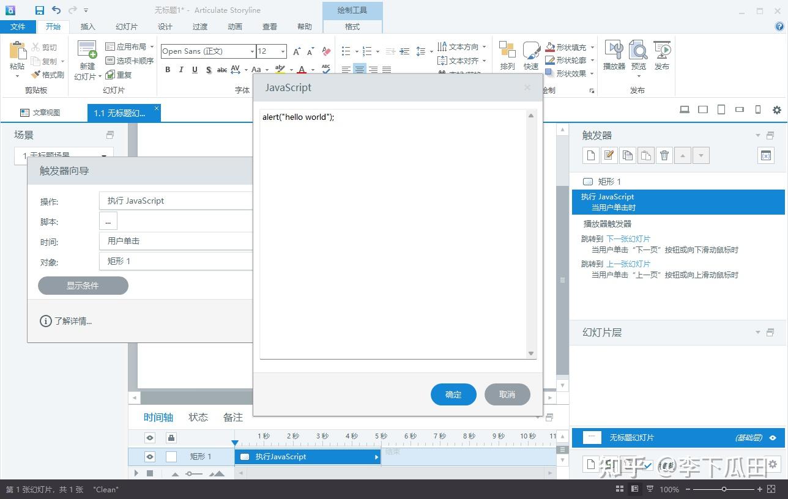Toggle visibility eye of 无标题幻灯片 base layer

[x=773, y=438]
